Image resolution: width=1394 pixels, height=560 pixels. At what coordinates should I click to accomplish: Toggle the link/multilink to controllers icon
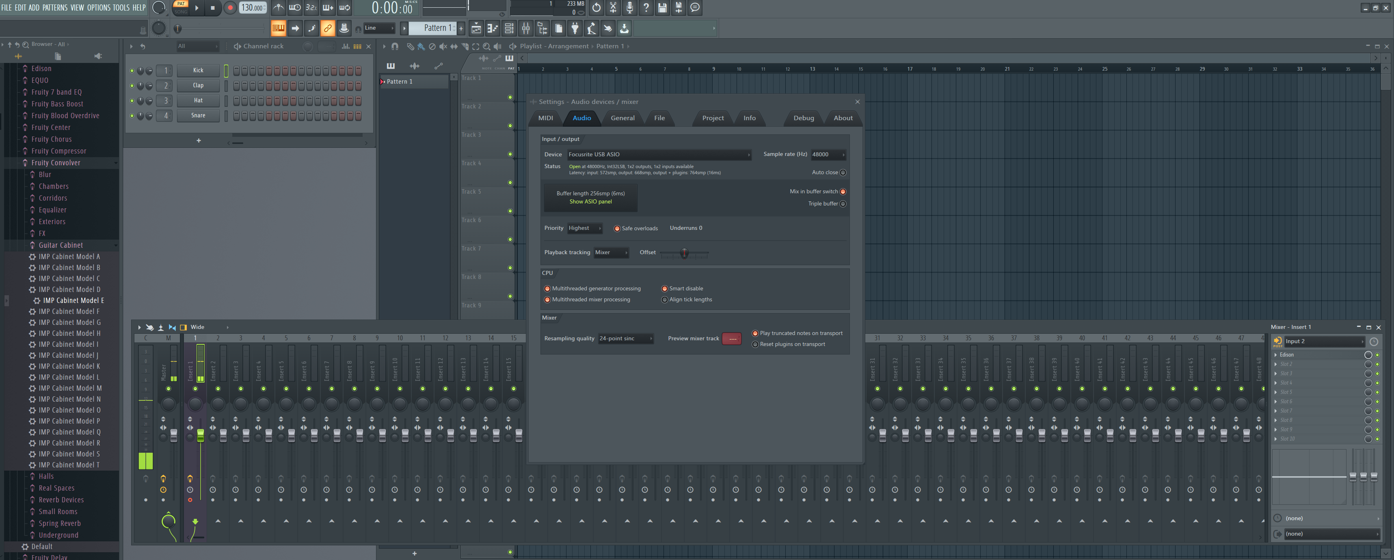click(x=327, y=28)
